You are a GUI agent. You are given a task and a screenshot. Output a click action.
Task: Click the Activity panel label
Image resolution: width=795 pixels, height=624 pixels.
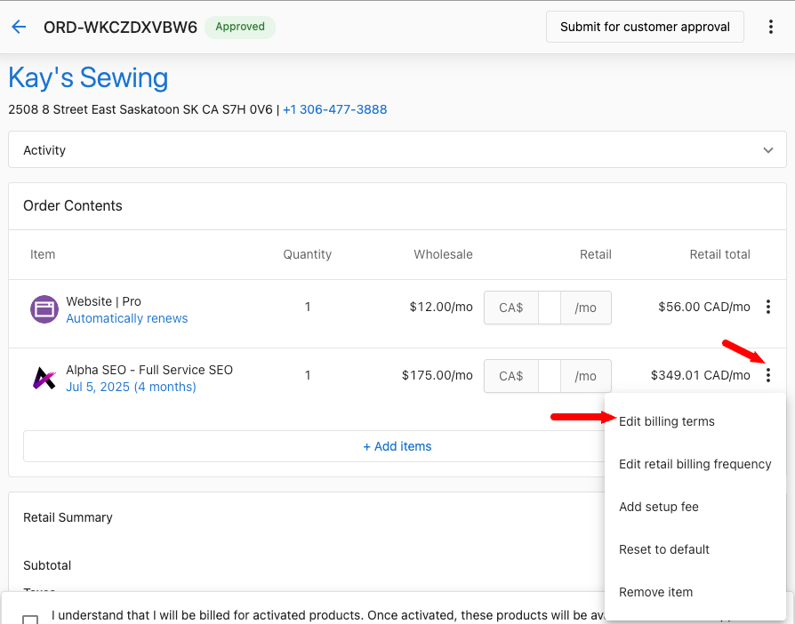pos(44,150)
